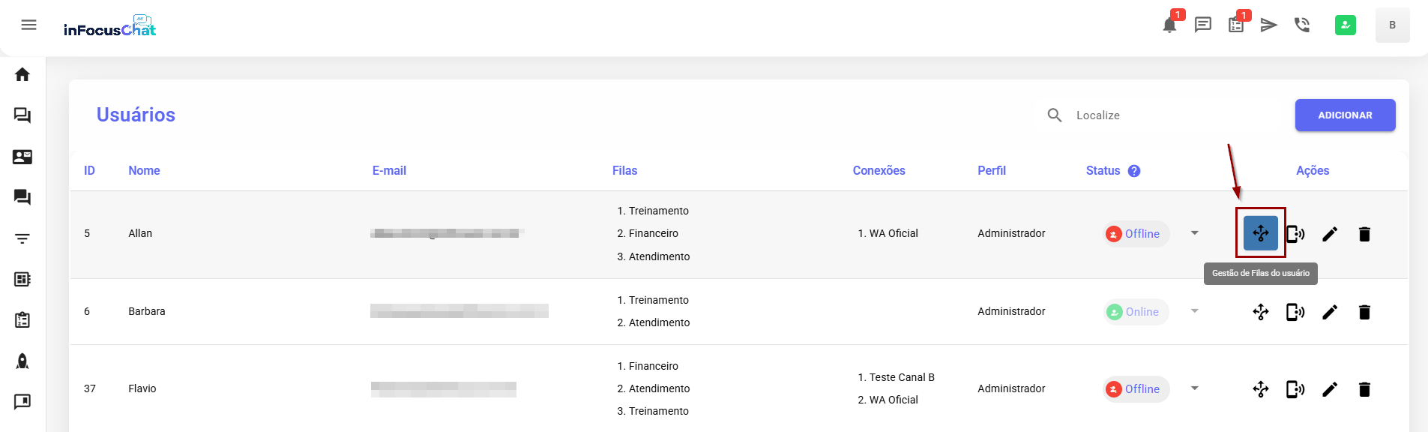
Task: Delete user Flavio with trash icon
Action: [1364, 389]
